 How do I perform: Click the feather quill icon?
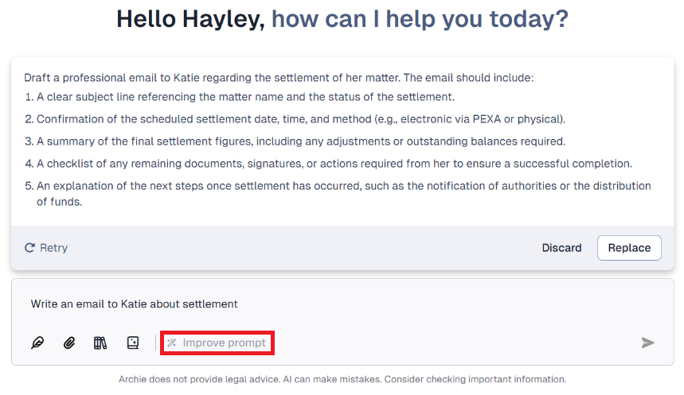coord(37,343)
